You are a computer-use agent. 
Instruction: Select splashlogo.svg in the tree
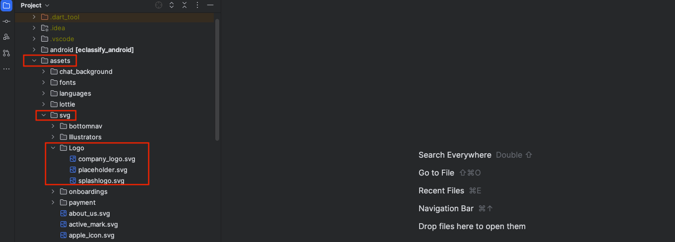[101, 181]
